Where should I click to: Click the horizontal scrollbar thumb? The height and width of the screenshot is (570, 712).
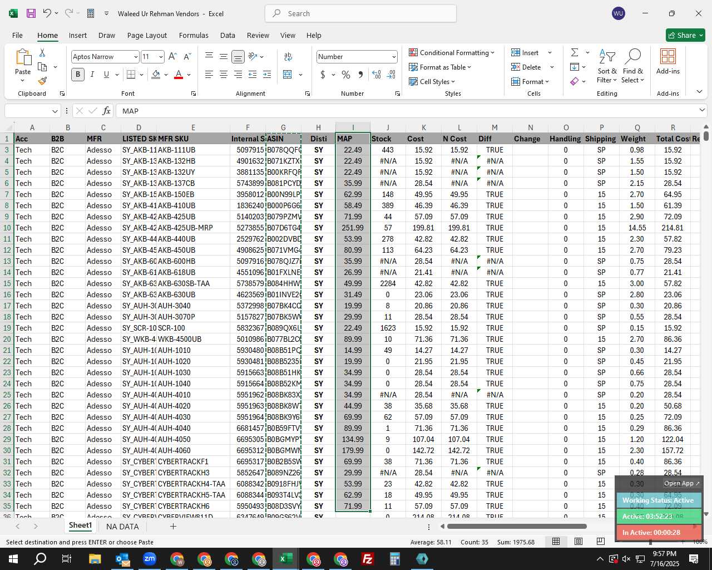click(518, 526)
